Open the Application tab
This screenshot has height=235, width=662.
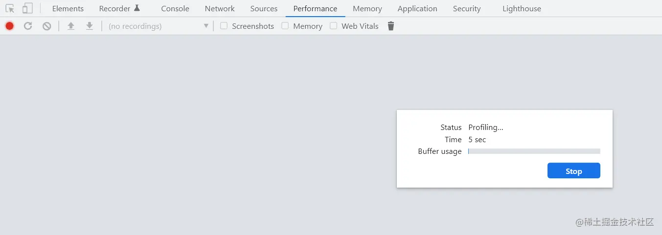(x=417, y=8)
